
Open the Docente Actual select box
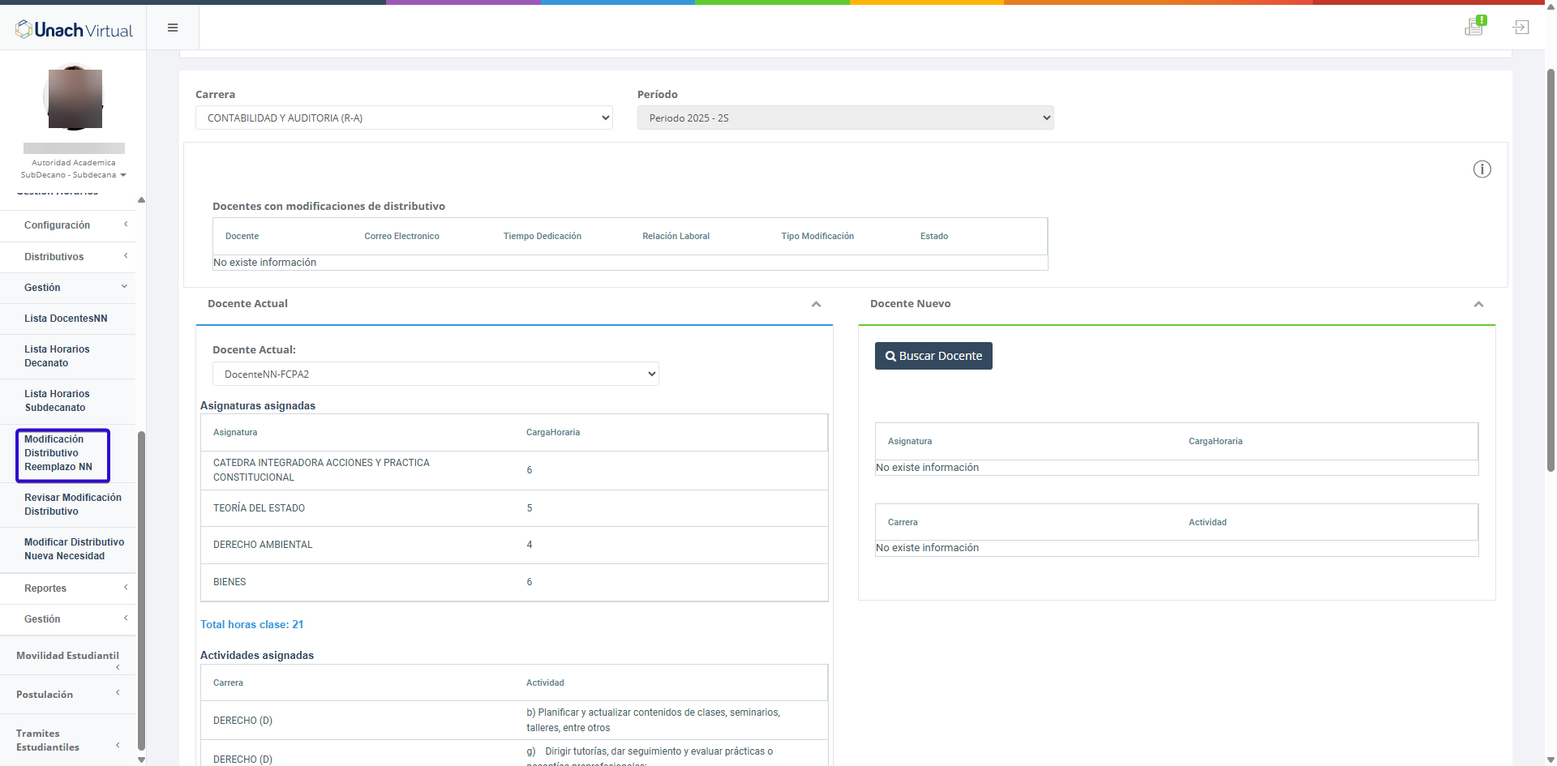435,374
